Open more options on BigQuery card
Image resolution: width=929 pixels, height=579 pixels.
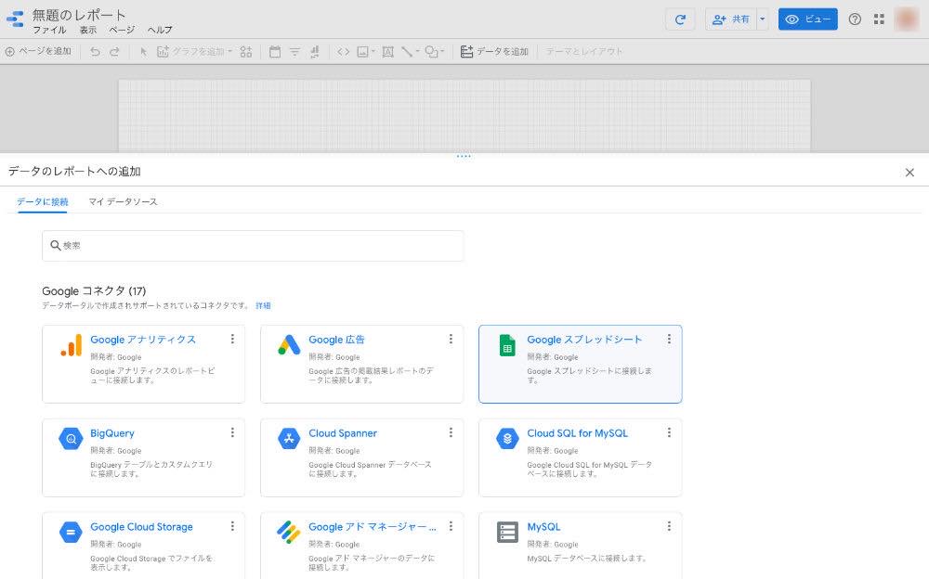[232, 432]
